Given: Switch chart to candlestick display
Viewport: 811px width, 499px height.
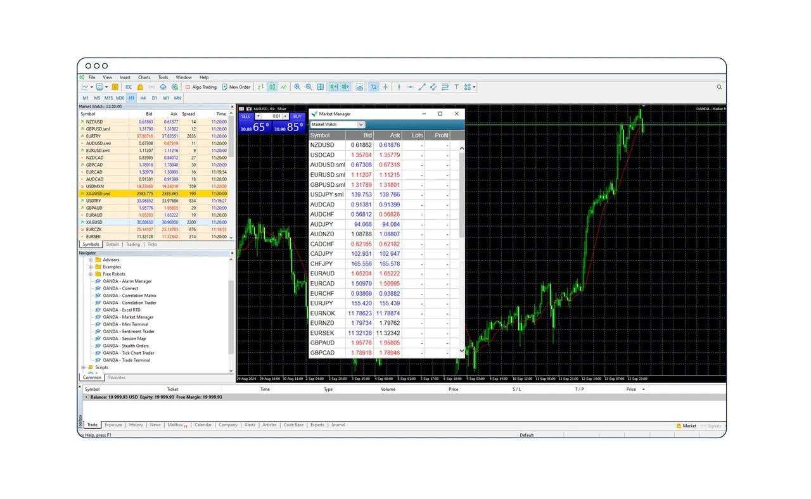Looking at the screenshot, I should (272, 87).
